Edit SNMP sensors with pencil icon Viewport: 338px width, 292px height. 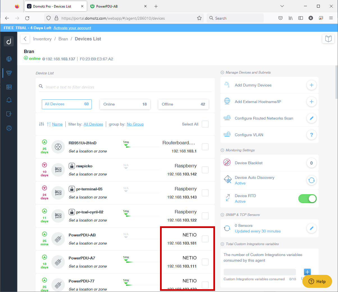pyautogui.click(x=311, y=228)
